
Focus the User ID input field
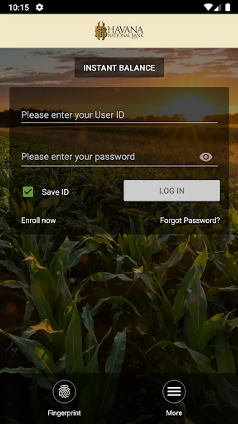pos(119,115)
